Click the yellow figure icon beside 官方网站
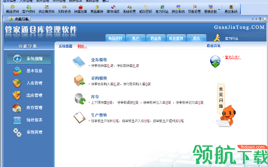This screenshot has width=268, height=167. [x=217, y=38]
